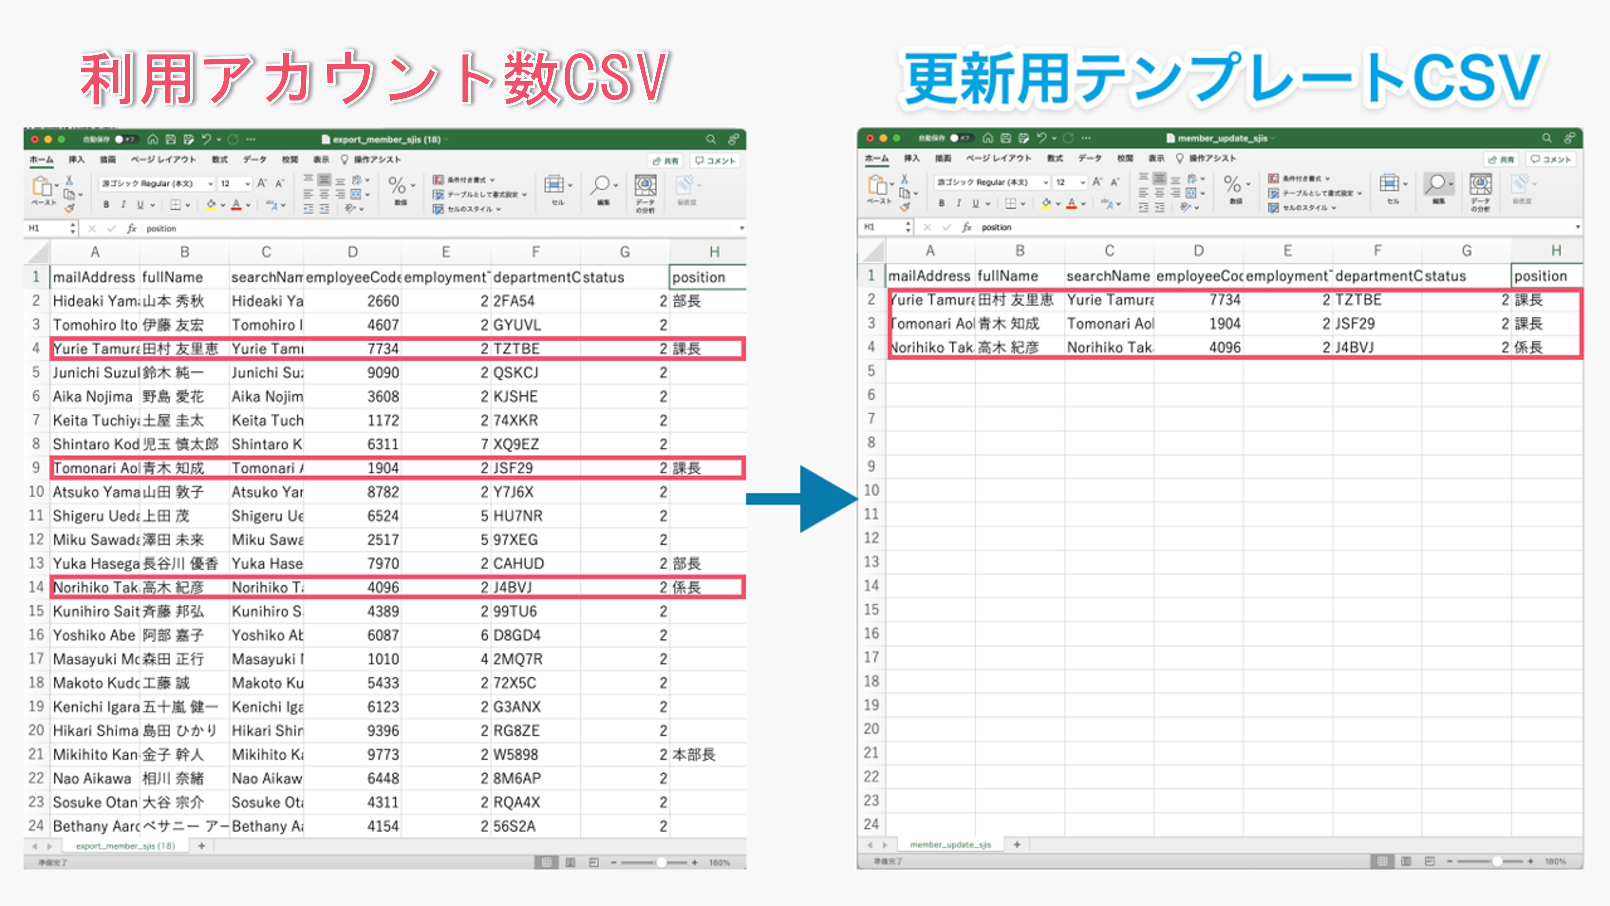Expand 条件付き書式 dropdown in export_member_sjis
The image size is (1610, 906).
493,180
